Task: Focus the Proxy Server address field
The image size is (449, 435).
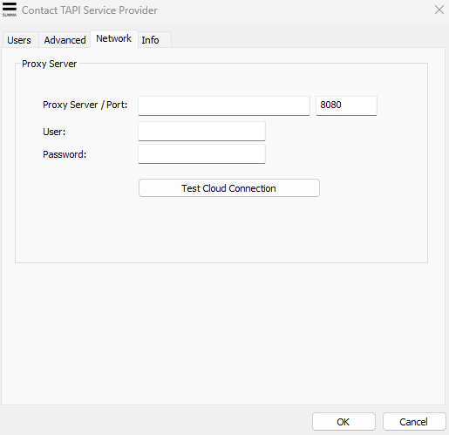Action: pyautogui.click(x=224, y=105)
